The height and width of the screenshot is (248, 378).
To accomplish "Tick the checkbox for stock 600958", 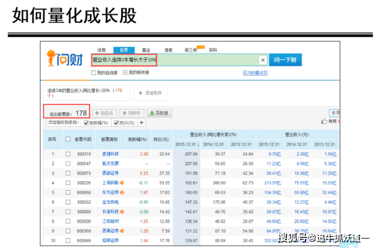I will coord(68,192).
